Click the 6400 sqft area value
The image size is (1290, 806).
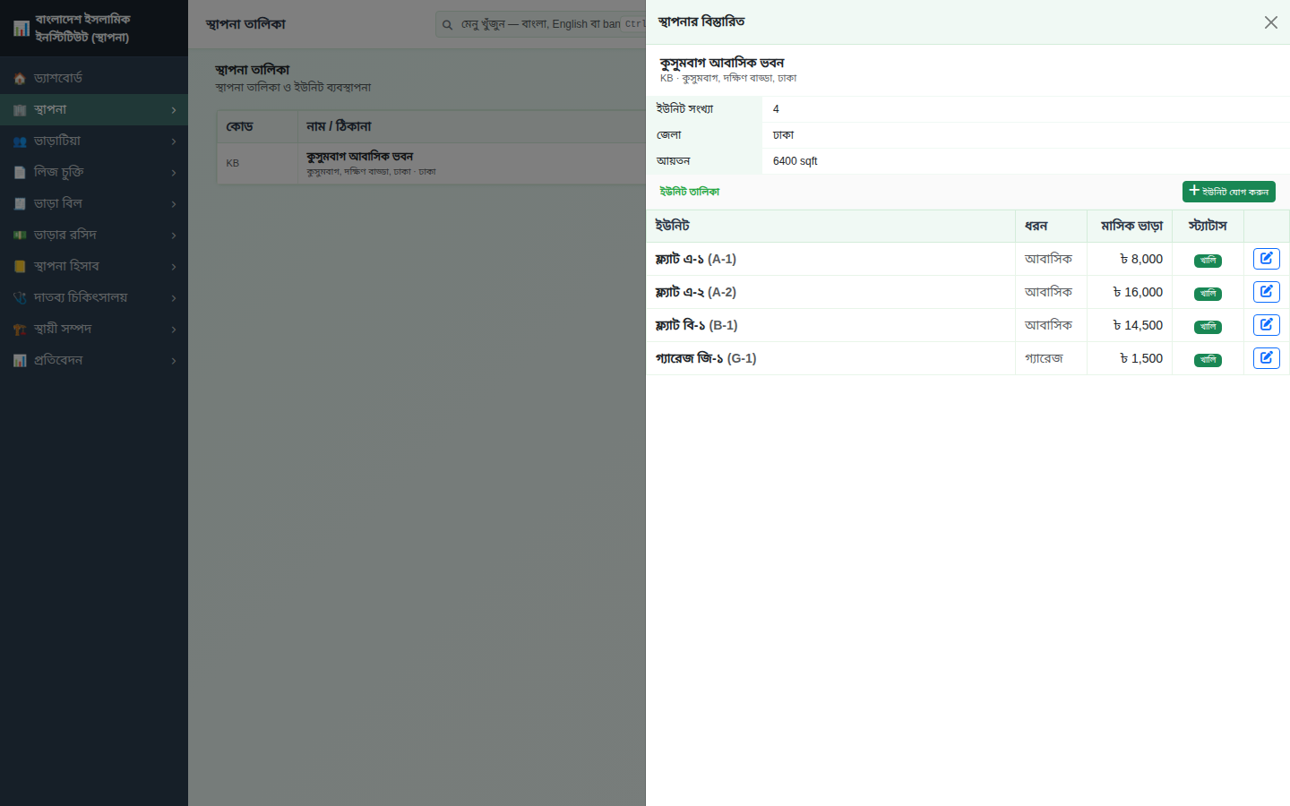(x=795, y=161)
